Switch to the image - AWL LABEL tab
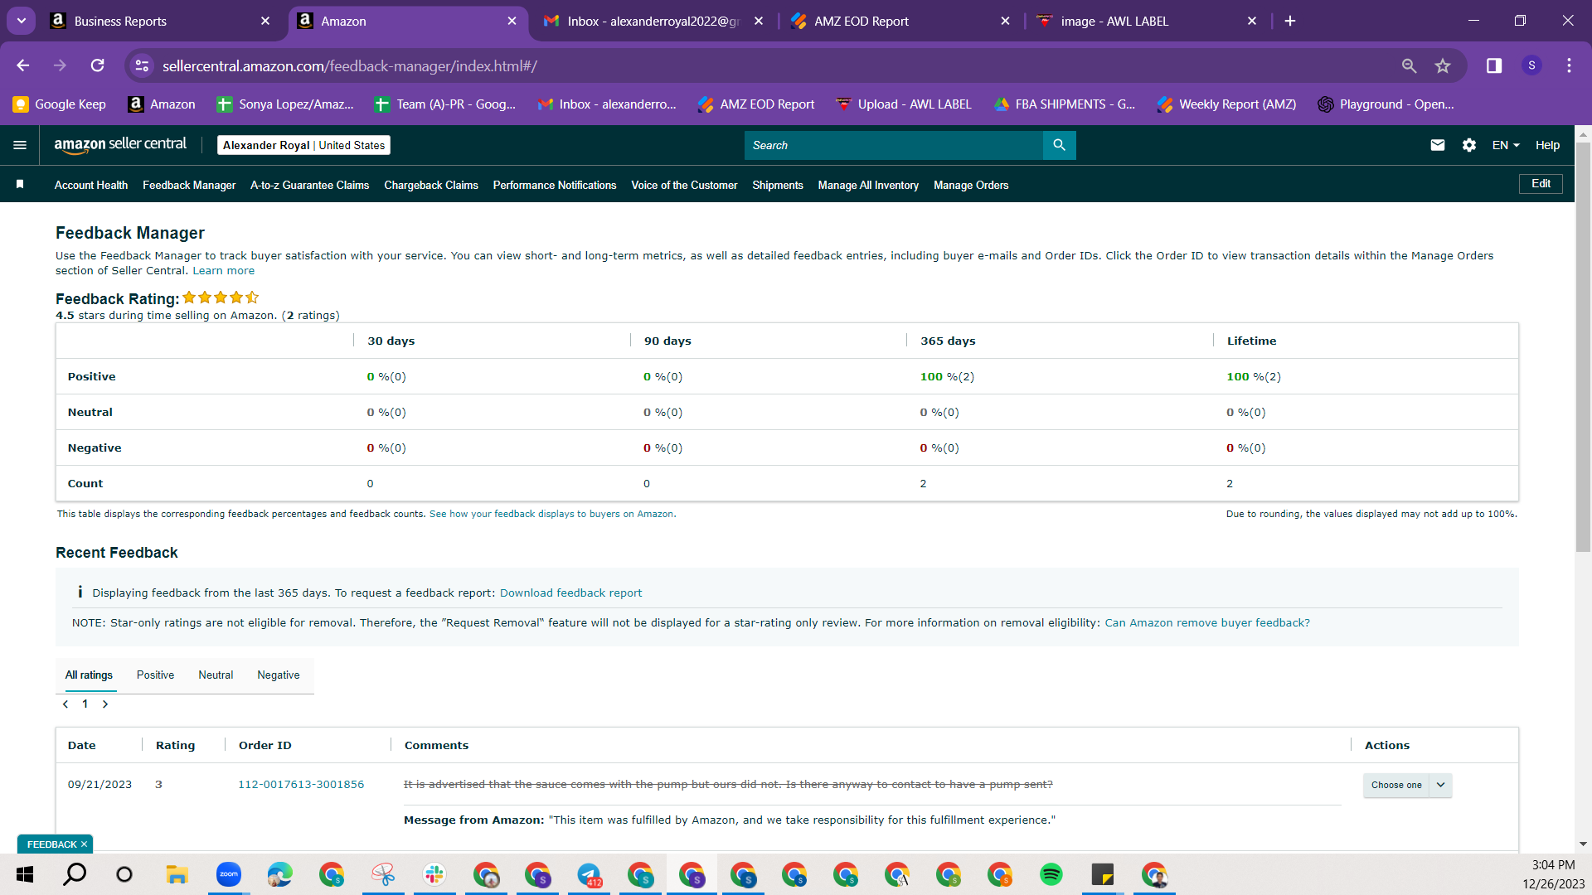 (x=1146, y=22)
